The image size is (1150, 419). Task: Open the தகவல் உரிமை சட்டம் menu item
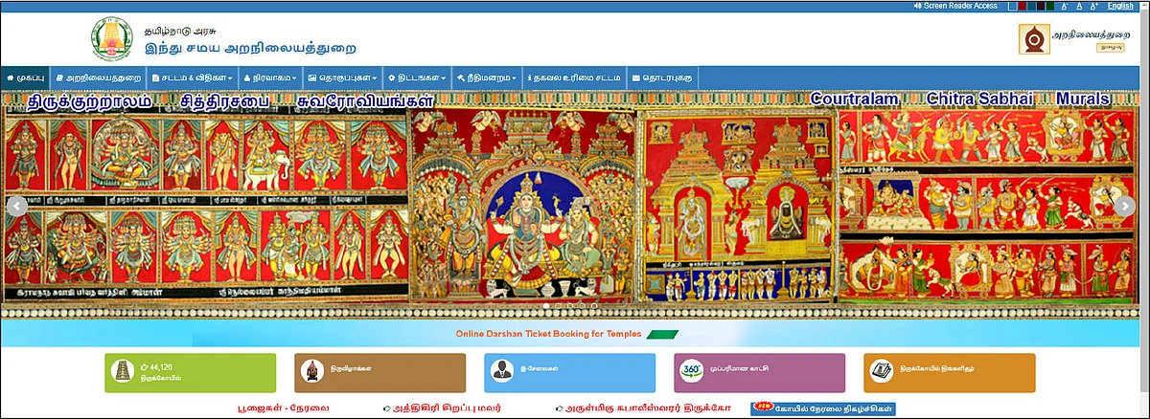click(x=576, y=77)
